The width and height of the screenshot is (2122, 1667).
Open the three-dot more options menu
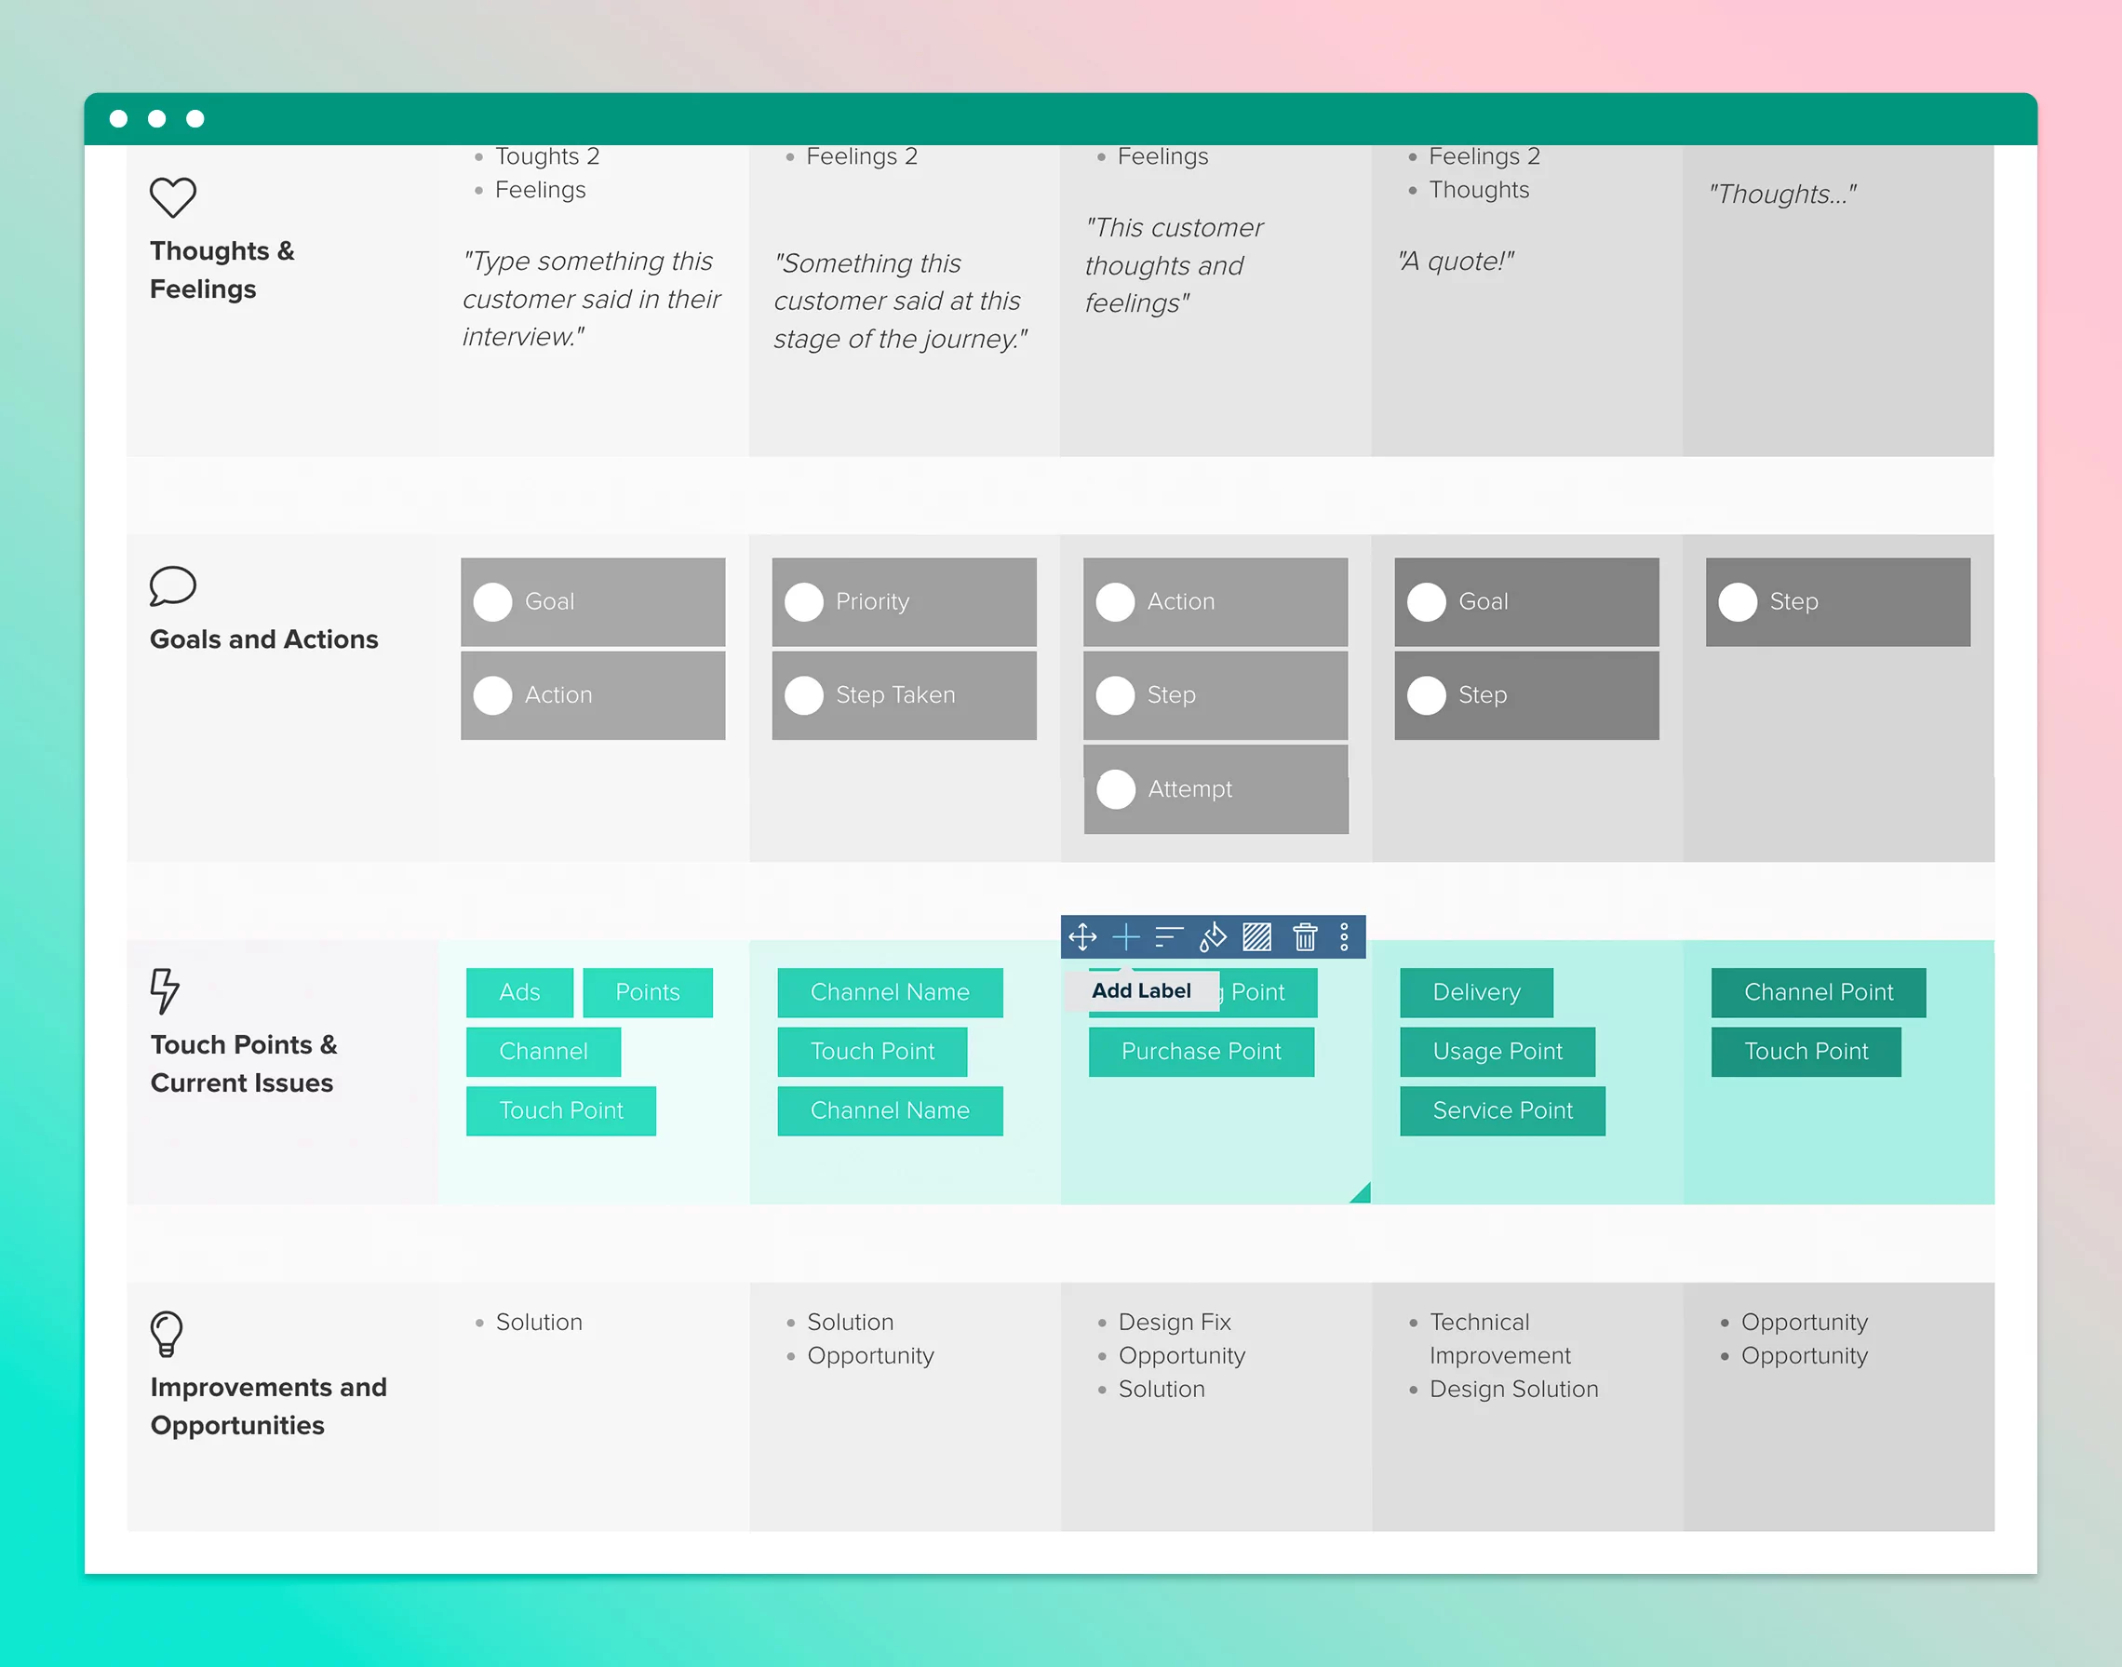click(1344, 937)
